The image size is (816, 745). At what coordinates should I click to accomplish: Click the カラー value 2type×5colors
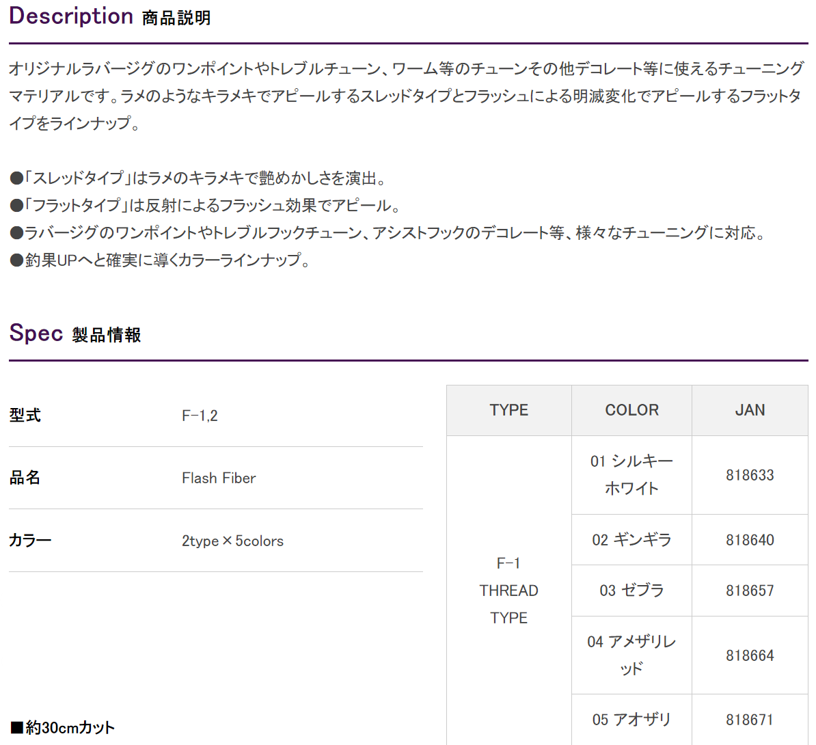pos(232,541)
